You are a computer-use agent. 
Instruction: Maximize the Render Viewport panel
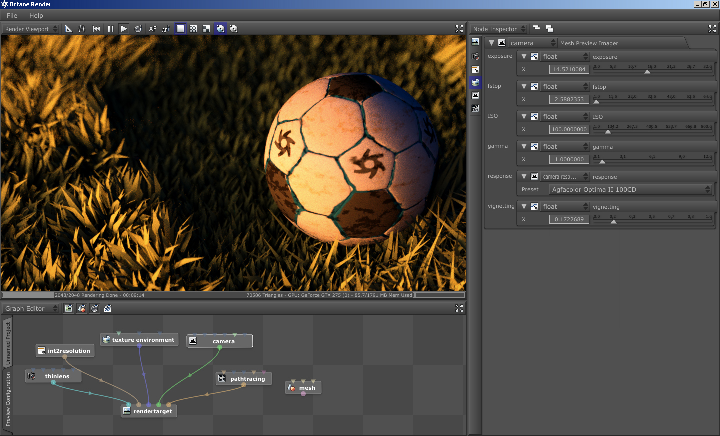(459, 29)
